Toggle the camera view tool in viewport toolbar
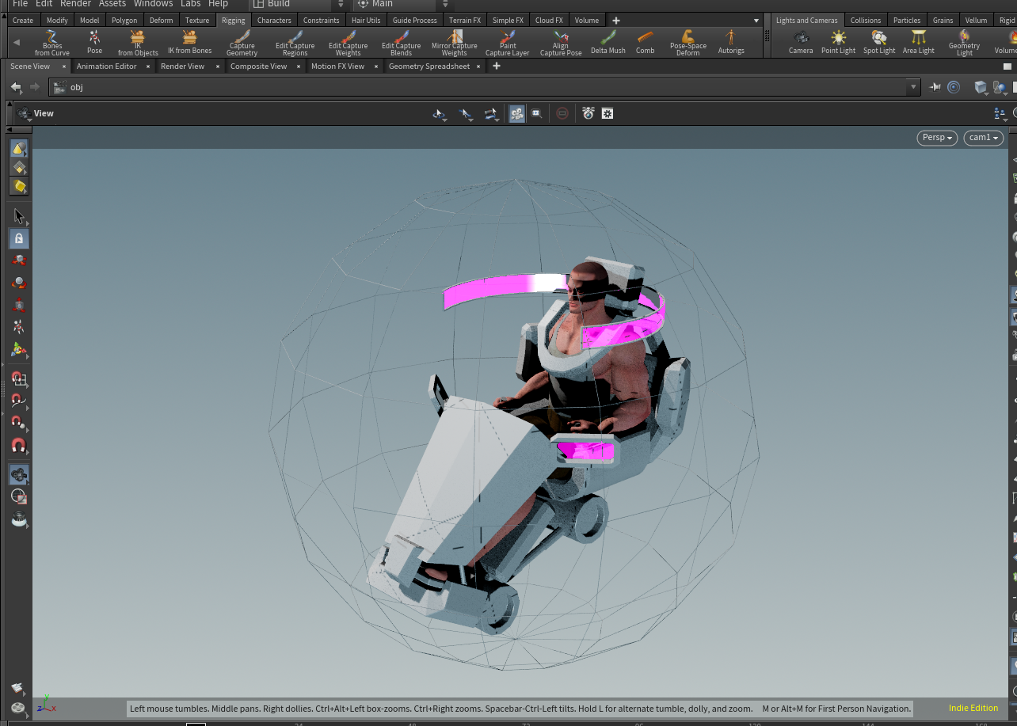 click(516, 114)
